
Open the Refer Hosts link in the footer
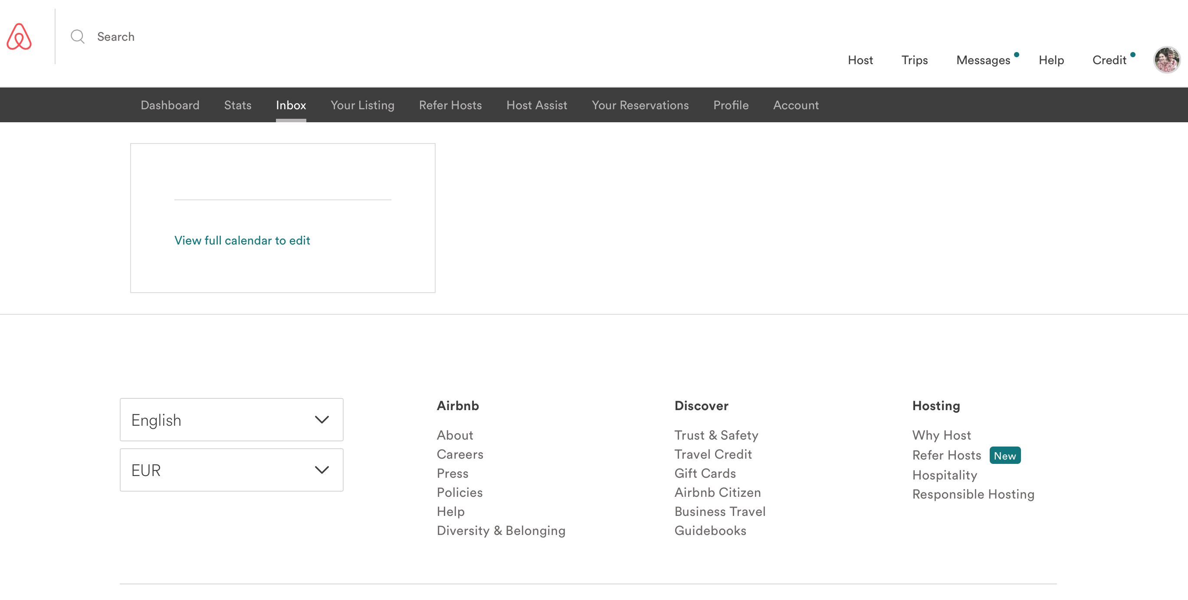[946, 455]
